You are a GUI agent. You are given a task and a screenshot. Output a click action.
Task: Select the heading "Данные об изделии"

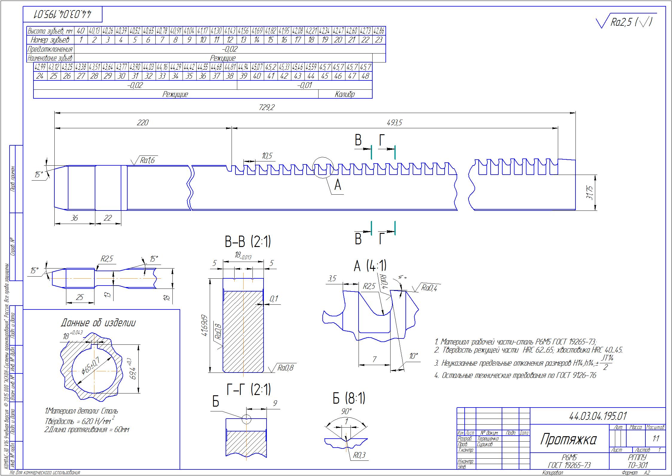(98, 323)
